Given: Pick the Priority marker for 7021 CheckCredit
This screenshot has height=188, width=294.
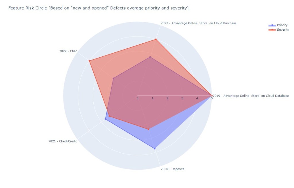Looking at the screenshot, I should [x=106, y=119].
